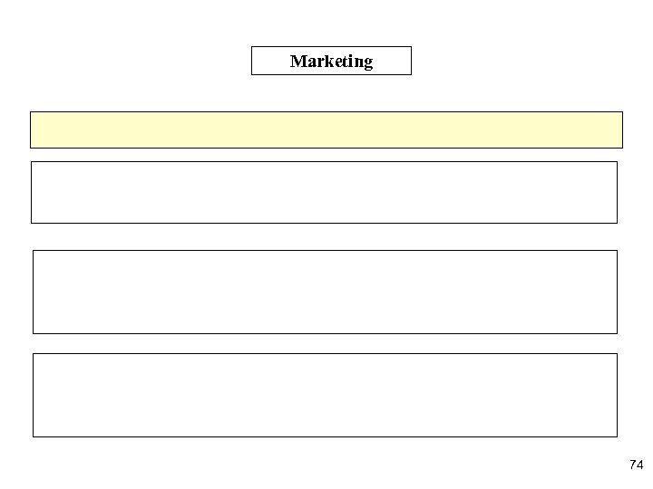Click the Marketing title box
The height and width of the screenshot is (489, 653).
pyautogui.click(x=331, y=61)
